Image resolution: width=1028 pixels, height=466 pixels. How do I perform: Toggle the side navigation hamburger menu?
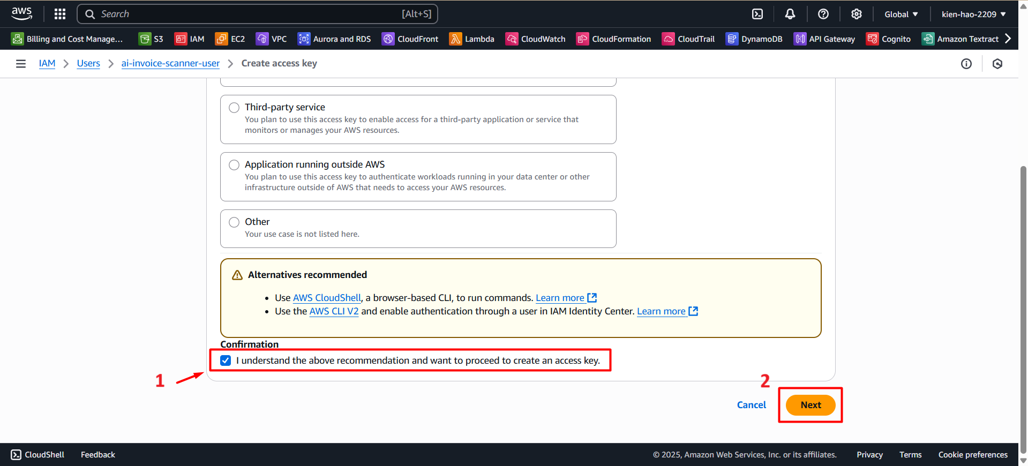pyautogui.click(x=21, y=64)
